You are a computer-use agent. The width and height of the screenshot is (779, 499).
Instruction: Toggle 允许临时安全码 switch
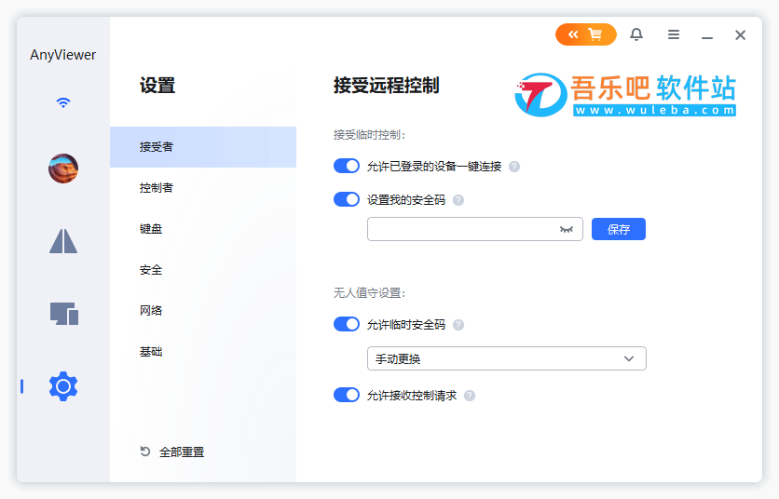point(347,324)
